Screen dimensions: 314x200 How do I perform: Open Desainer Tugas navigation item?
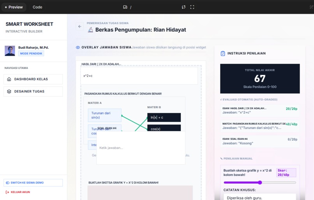[33, 91]
